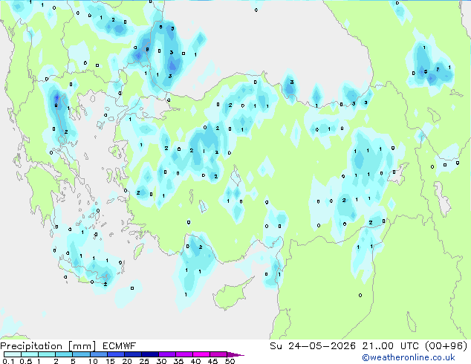This screenshot has width=471, height=364.
Task: Pick the 40–45 mm magenta legend box
Action: click(x=201, y=354)
